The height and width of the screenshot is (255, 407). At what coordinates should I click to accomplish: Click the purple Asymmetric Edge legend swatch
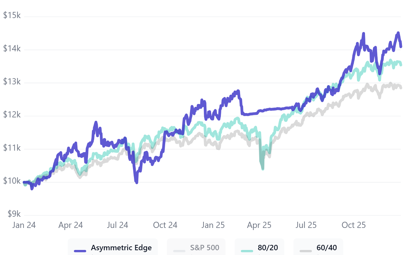coord(80,251)
